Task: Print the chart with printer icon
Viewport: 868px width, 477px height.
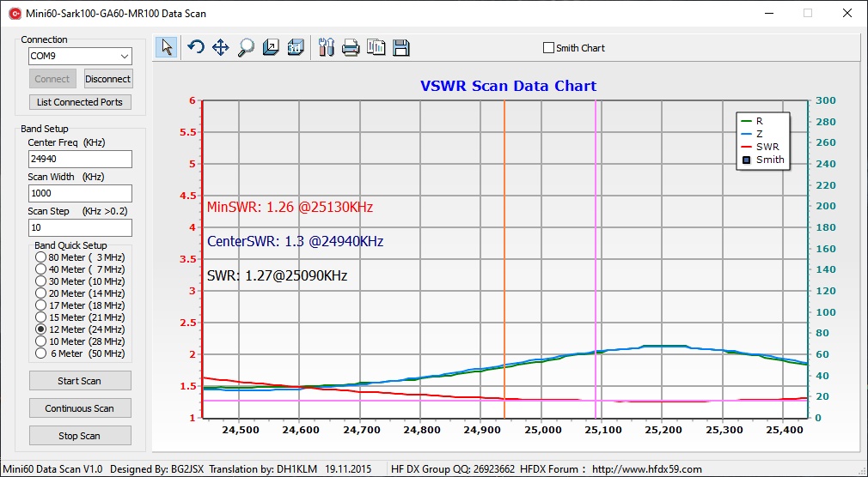Action: 351,48
